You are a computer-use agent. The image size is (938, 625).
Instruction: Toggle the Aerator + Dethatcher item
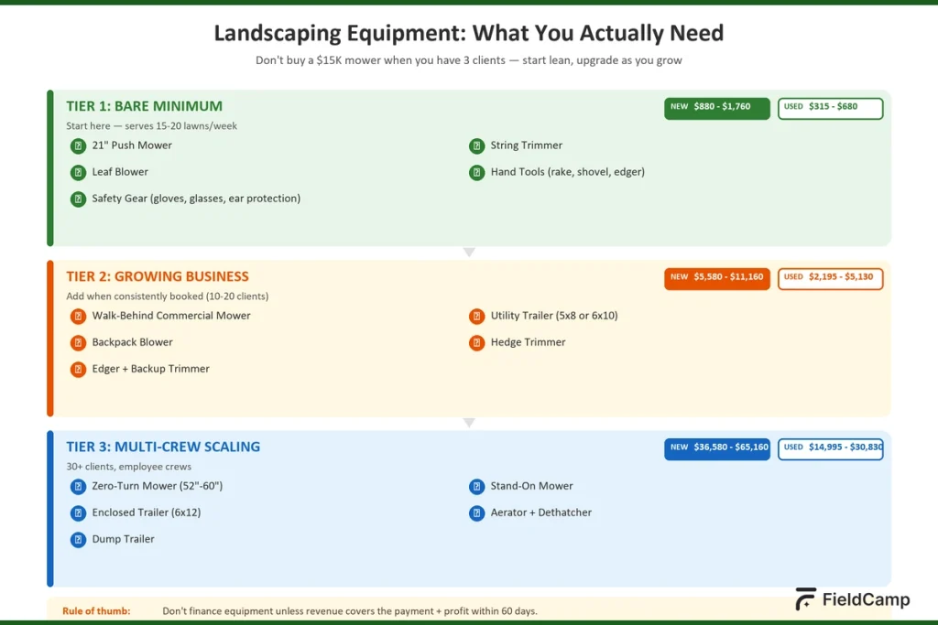(476, 513)
